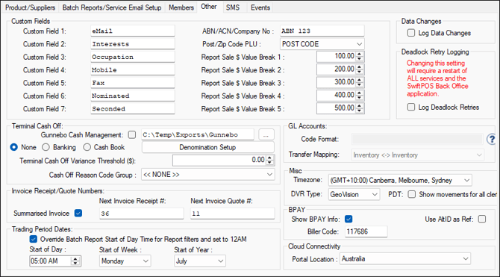
Task: Increase the Start of Day time
Action: pyautogui.click(x=75, y=259)
